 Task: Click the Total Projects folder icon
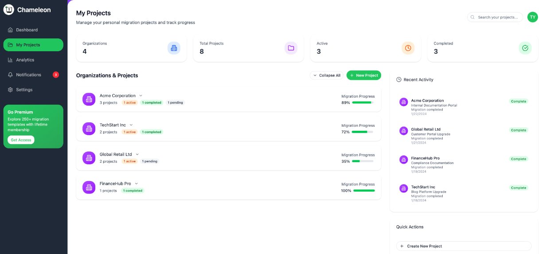[x=291, y=48]
